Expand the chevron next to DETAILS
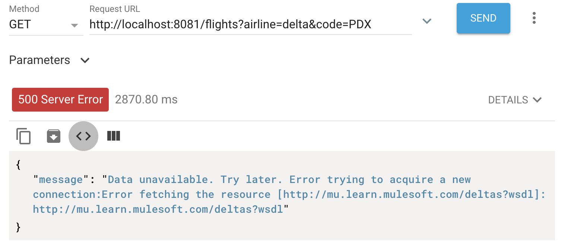Image resolution: width=561 pixels, height=244 pixels. tap(537, 100)
